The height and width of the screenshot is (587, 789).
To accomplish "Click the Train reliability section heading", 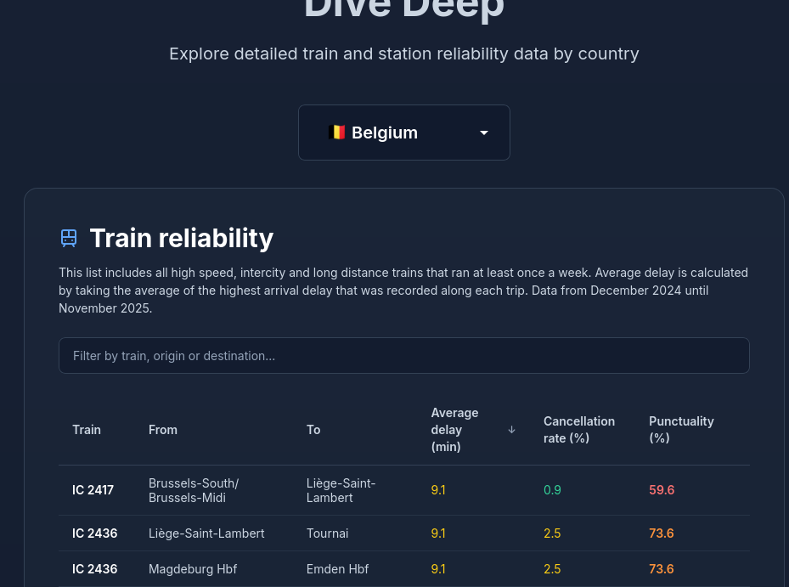I will (182, 238).
